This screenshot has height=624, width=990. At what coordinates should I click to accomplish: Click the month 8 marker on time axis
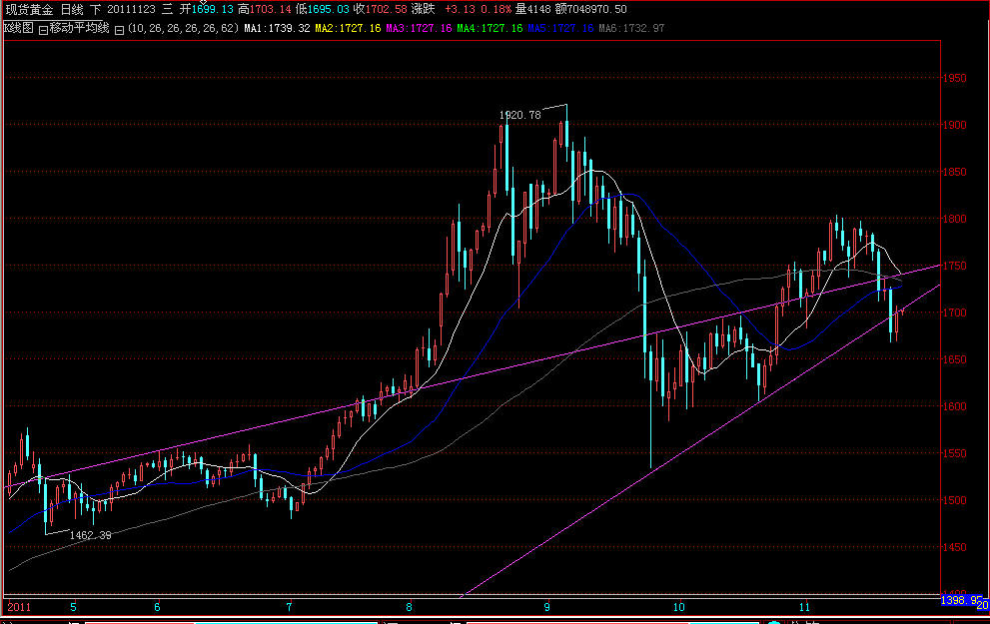[x=410, y=607]
